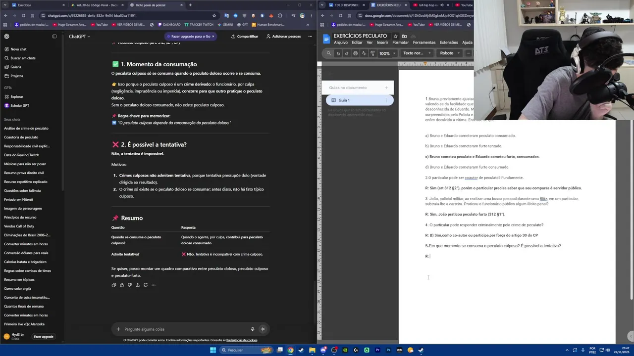634x356 pixels.
Task: Open the ChatGPT model selector dropdown
Action: pyautogui.click(x=79, y=36)
